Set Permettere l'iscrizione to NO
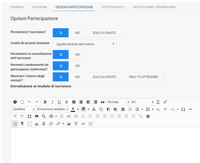Screen dimensions: 200x163 (77, 33)
